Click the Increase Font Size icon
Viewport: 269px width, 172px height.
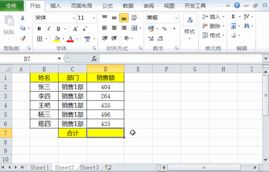76,29
